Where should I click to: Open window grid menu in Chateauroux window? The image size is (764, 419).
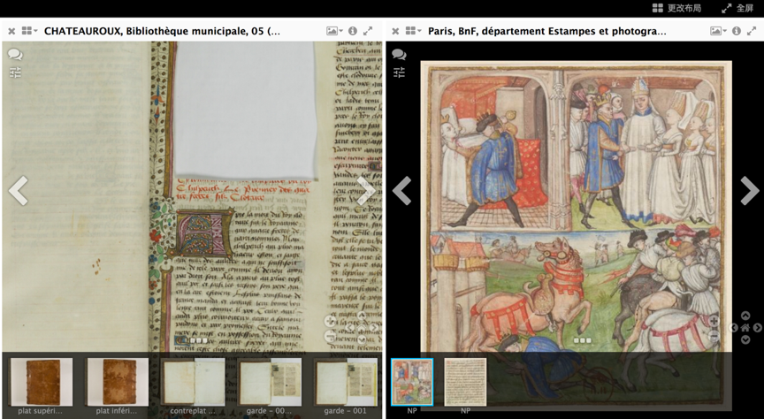click(x=29, y=31)
